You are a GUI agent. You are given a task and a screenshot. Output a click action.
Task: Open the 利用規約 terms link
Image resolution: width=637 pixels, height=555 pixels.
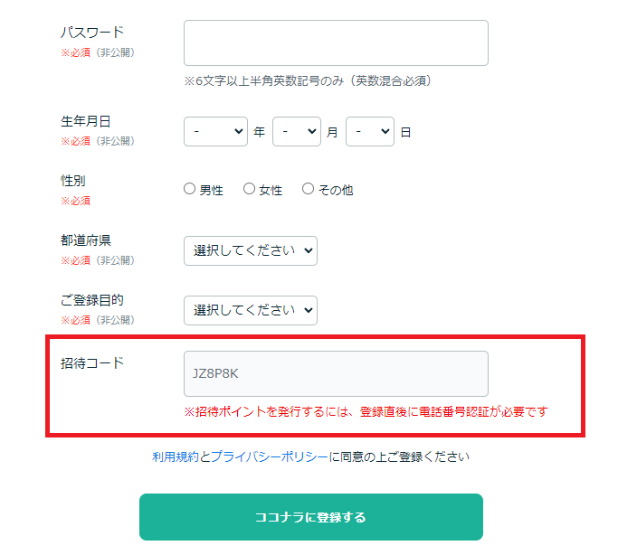point(176,456)
